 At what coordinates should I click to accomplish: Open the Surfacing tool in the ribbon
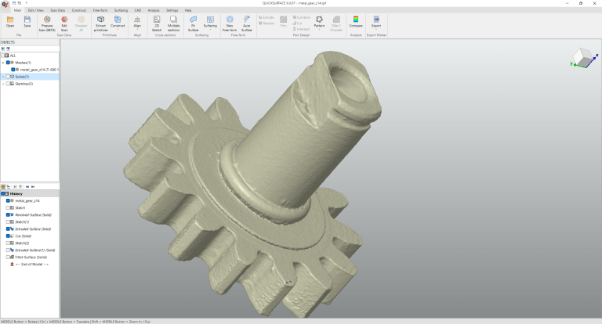click(x=210, y=22)
